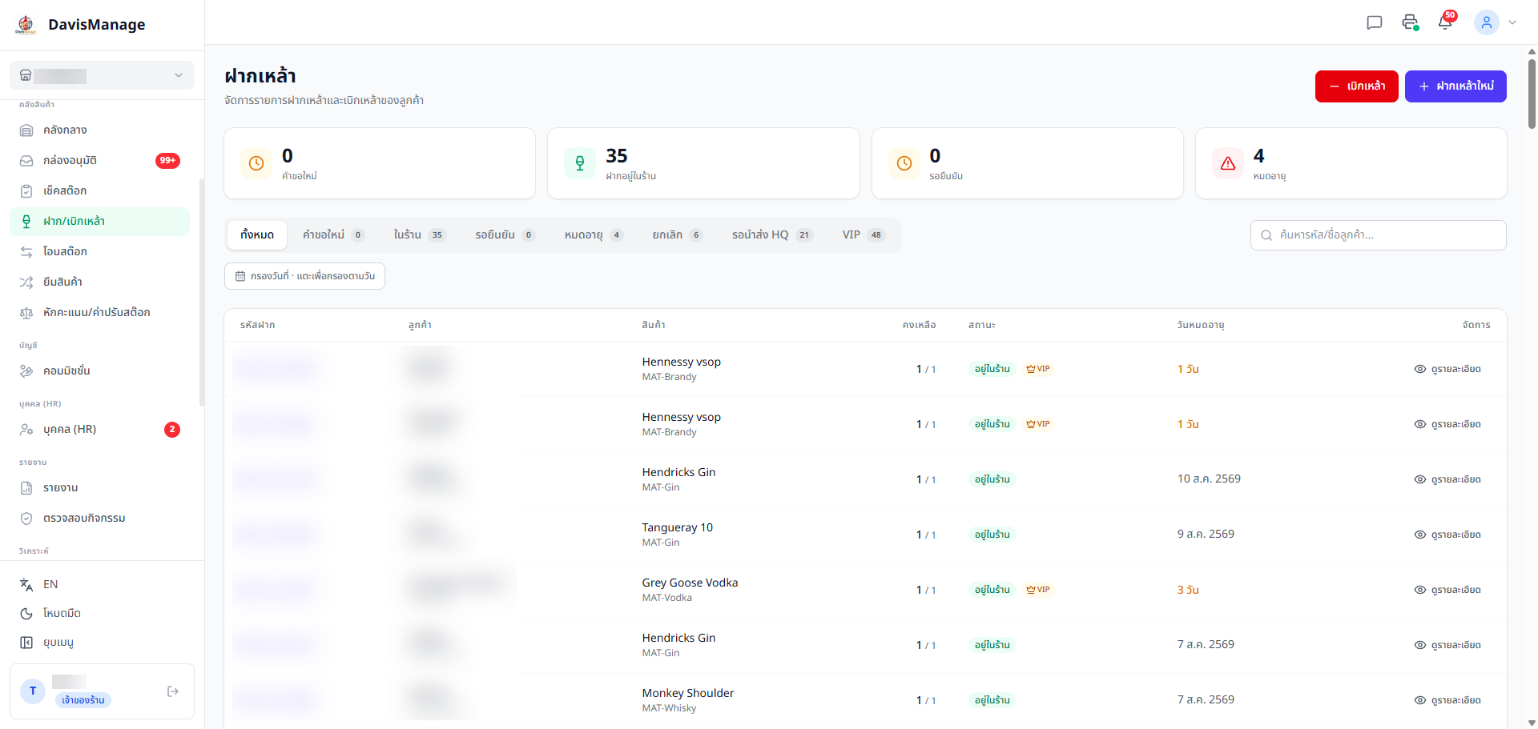The height and width of the screenshot is (729, 1538).
Task: View details of second Hennessy vsop row
Action: click(x=1447, y=424)
